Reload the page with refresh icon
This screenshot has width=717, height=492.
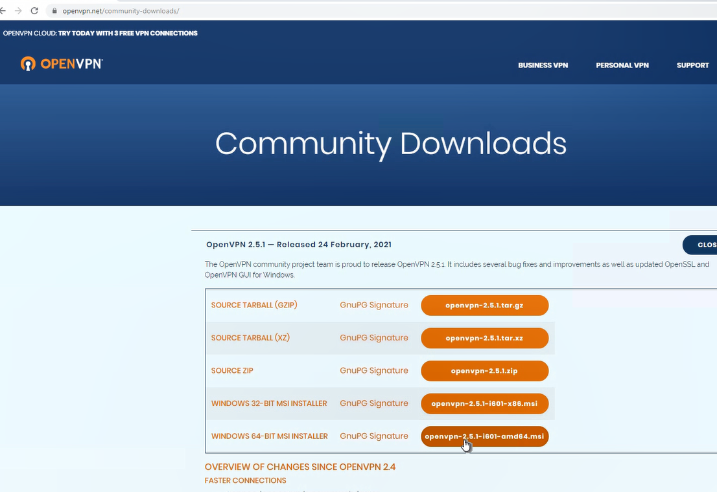[34, 10]
